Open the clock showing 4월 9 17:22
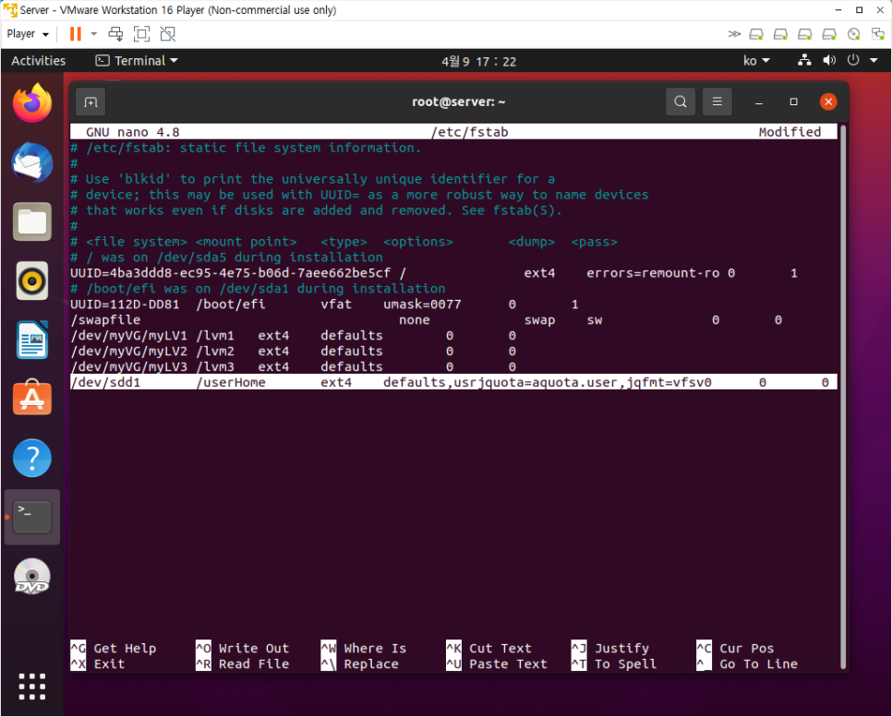 point(479,62)
